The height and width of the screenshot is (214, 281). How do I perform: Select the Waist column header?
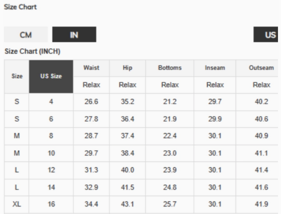point(91,68)
